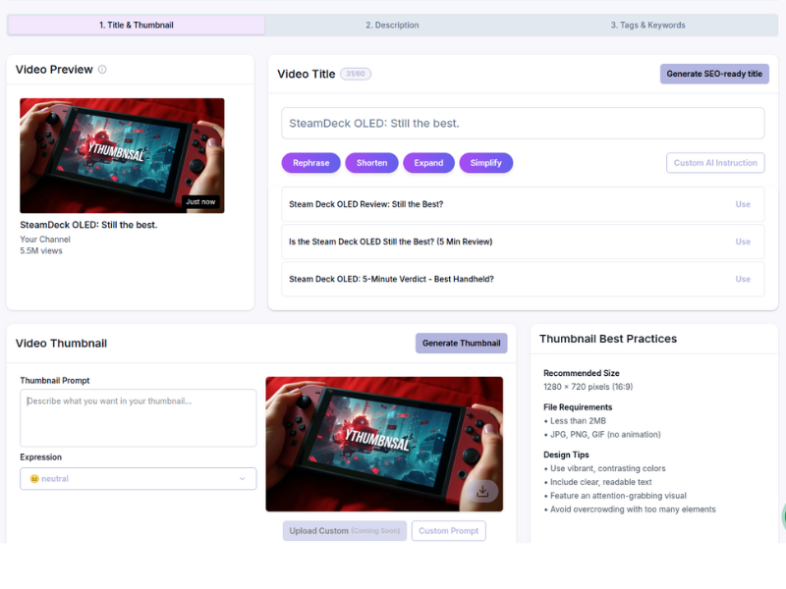Open the Expression dropdown chevron
This screenshot has width=786, height=589.
[243, 479]
